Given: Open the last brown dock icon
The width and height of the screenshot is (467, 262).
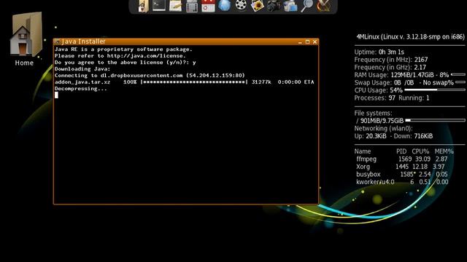Looking at the screenshot, I should tap(323, 6).
